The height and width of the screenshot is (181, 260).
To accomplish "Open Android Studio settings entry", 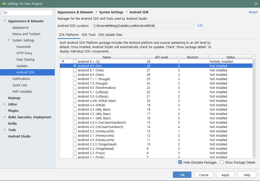I will coord(20,136).
